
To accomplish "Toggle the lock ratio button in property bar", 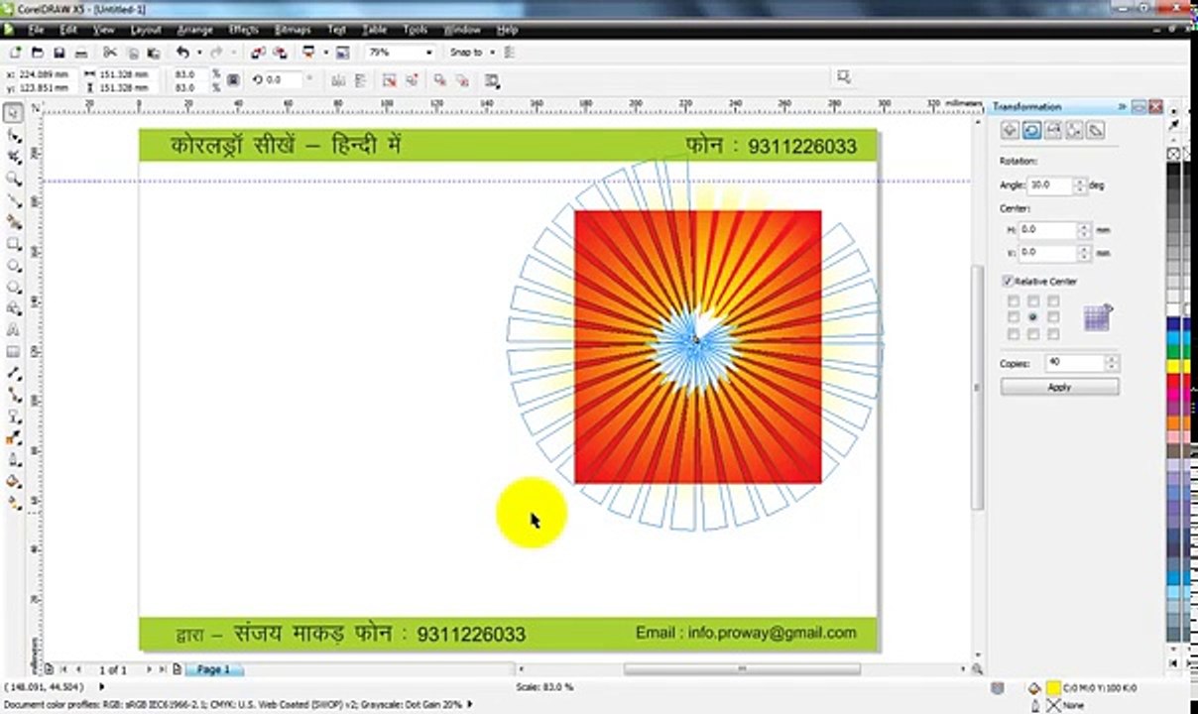I will point(233,80).
